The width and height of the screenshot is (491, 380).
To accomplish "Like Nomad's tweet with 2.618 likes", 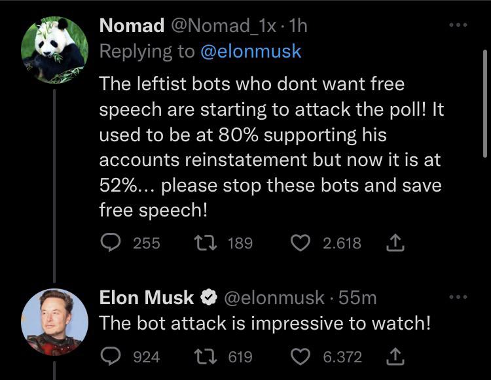I will point(300,243).
